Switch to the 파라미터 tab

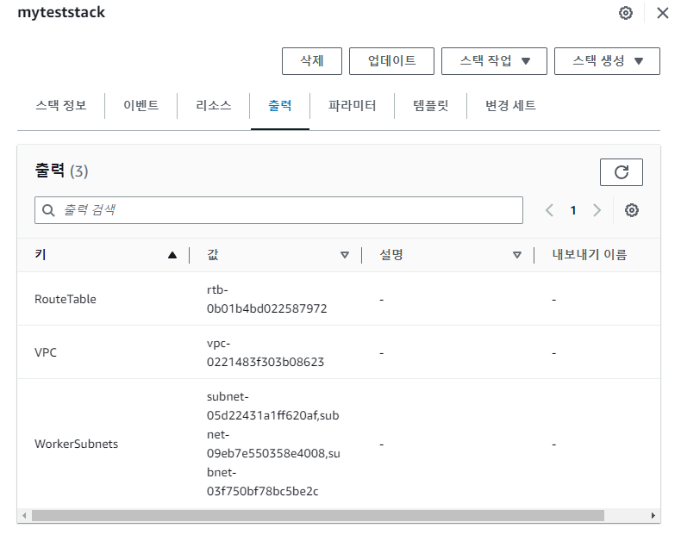[352, 105]
